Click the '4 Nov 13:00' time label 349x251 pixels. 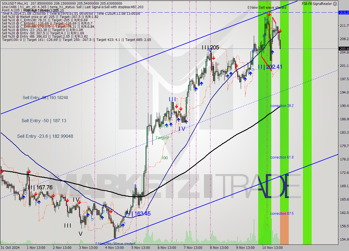click(x=115, y=248)
